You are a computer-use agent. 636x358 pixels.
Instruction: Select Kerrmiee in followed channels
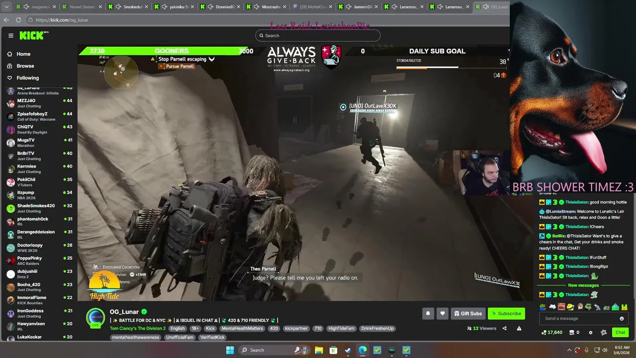point(38,169)
